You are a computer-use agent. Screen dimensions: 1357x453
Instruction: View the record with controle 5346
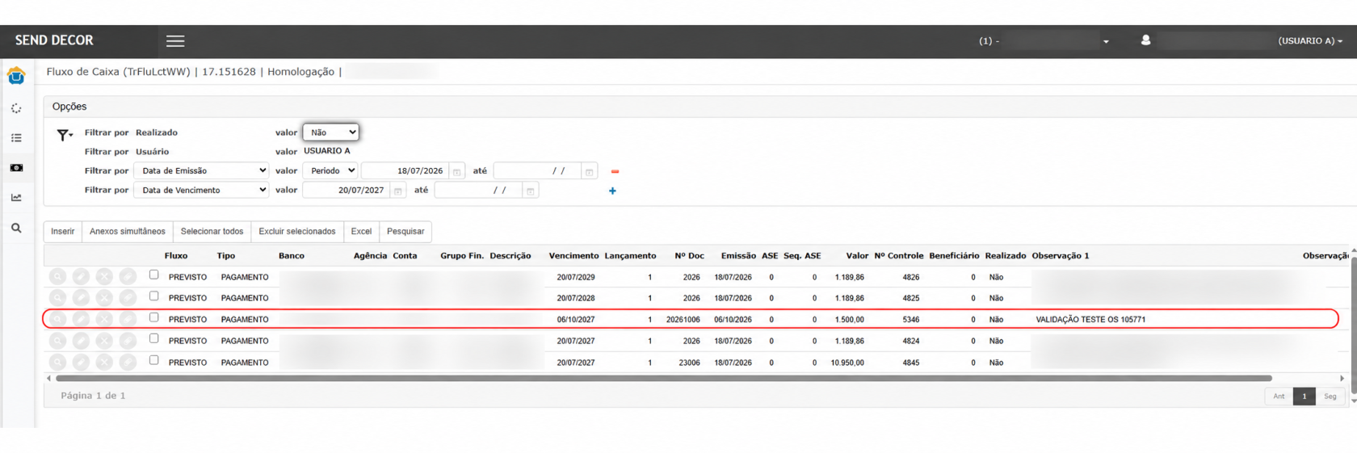[x=57, y=320]
